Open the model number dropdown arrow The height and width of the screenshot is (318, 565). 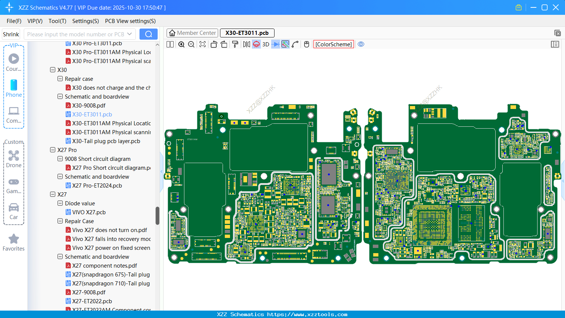pos(129,34)
